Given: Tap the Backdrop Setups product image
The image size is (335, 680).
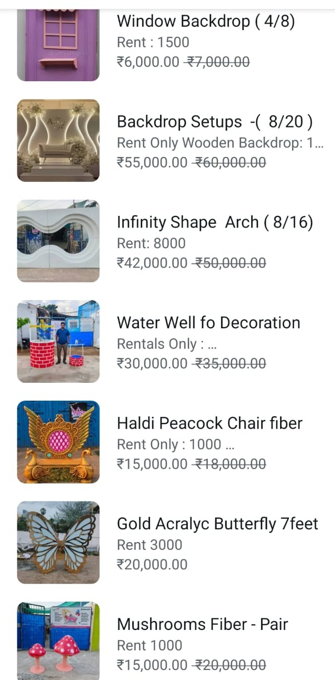Looking at the screenshot, I should click(x=58, y=140).
